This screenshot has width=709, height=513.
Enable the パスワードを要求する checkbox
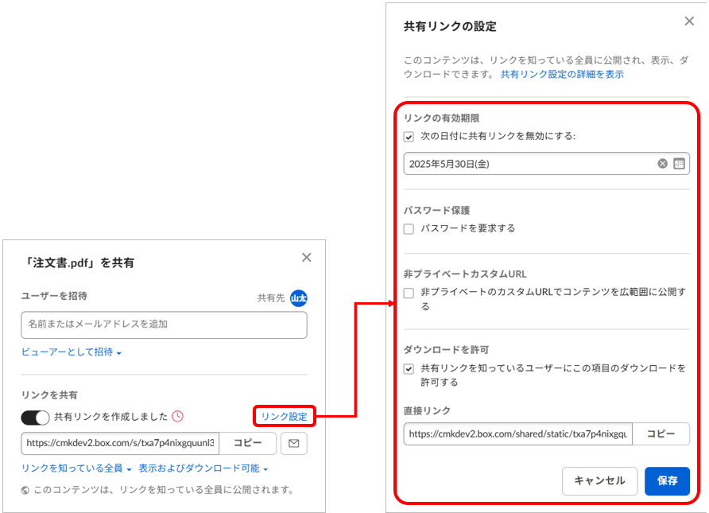[x=409, y=229]
